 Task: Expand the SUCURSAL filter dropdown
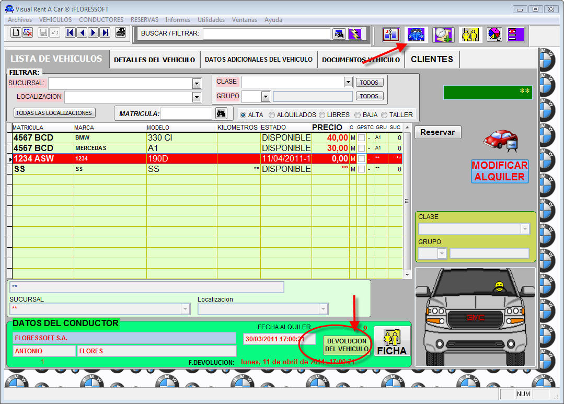(197, 84)
